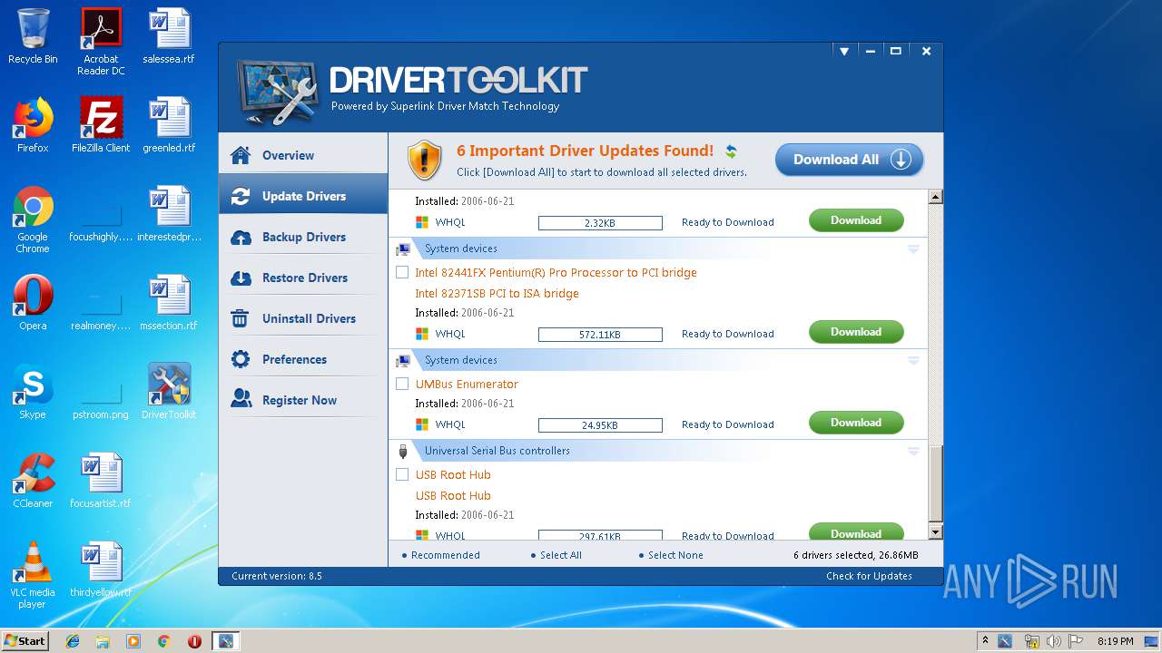Tick checkbox for UMBus Enumerator
The height and width of the screenshot is (653, 1162).
coord(402,384)
